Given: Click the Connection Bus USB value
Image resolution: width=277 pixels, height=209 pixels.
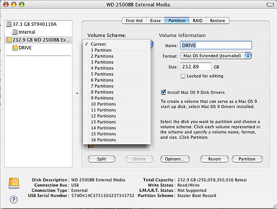Looking at the screenshot, I should [75, 185].
